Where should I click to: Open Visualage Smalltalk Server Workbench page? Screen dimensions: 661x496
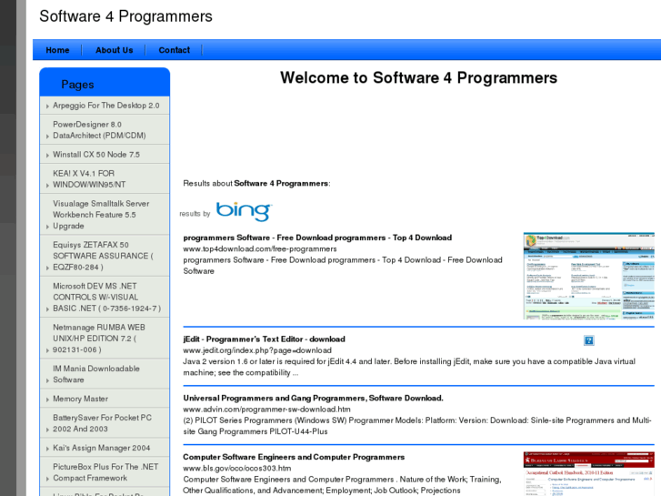(101, 215)
